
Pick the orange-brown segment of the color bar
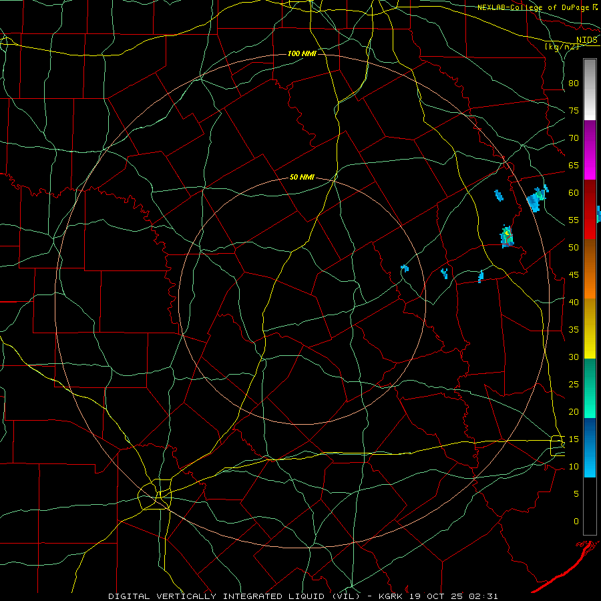[x=590, y=269]
